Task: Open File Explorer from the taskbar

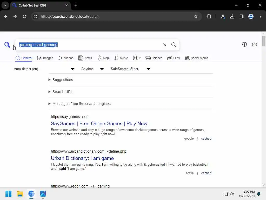Action: click(x=20, y=194)
